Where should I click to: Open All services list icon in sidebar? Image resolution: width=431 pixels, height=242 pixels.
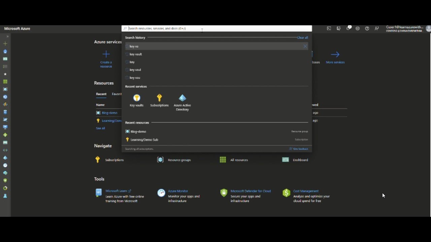tap(5, 67)
